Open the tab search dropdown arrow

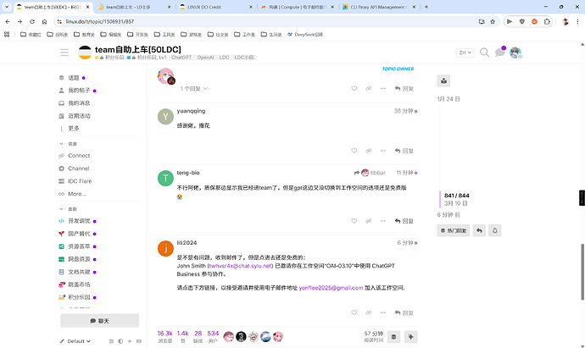coord(7,7)
